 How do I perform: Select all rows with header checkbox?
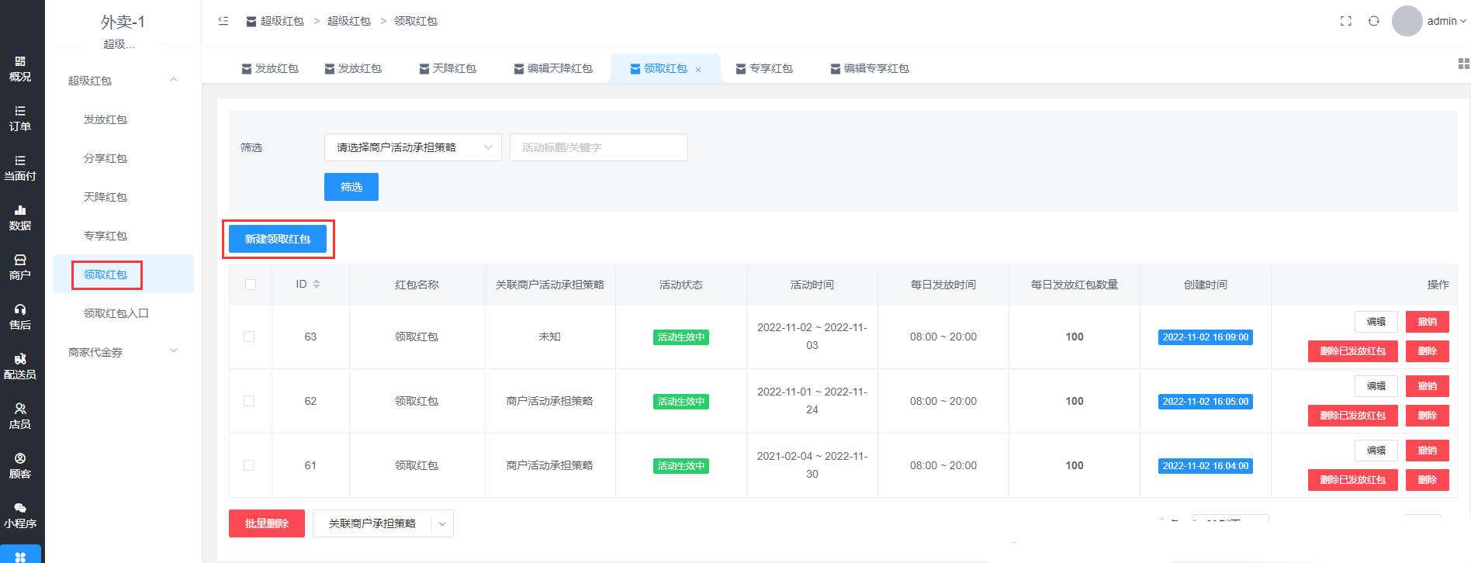coord(251,285)
